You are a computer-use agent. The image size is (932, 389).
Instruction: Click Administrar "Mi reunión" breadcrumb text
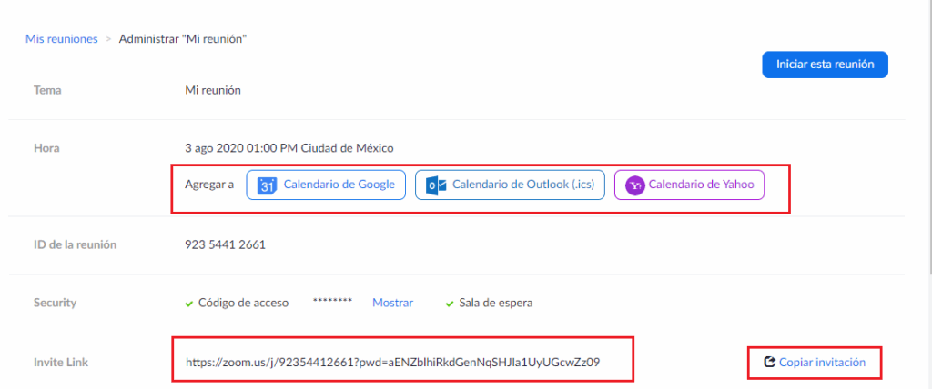183,39
